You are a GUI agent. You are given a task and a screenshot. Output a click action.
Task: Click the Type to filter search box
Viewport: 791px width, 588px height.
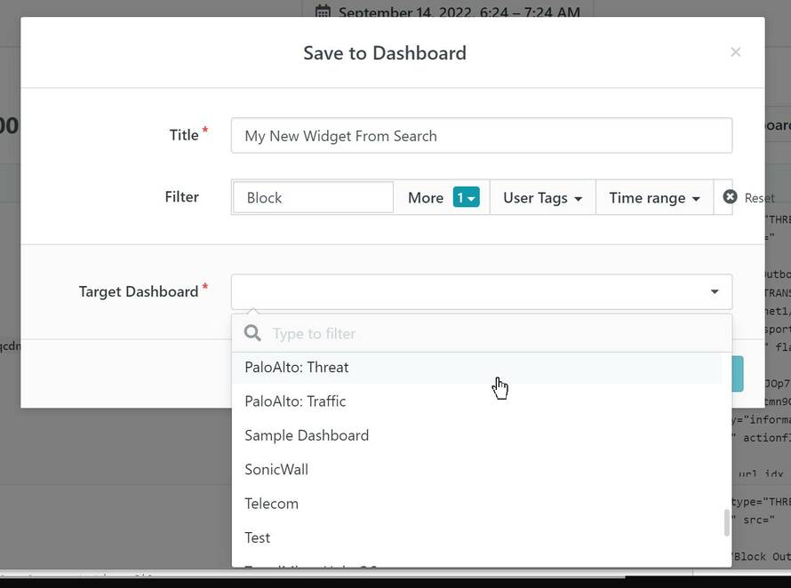coord(400,333)
